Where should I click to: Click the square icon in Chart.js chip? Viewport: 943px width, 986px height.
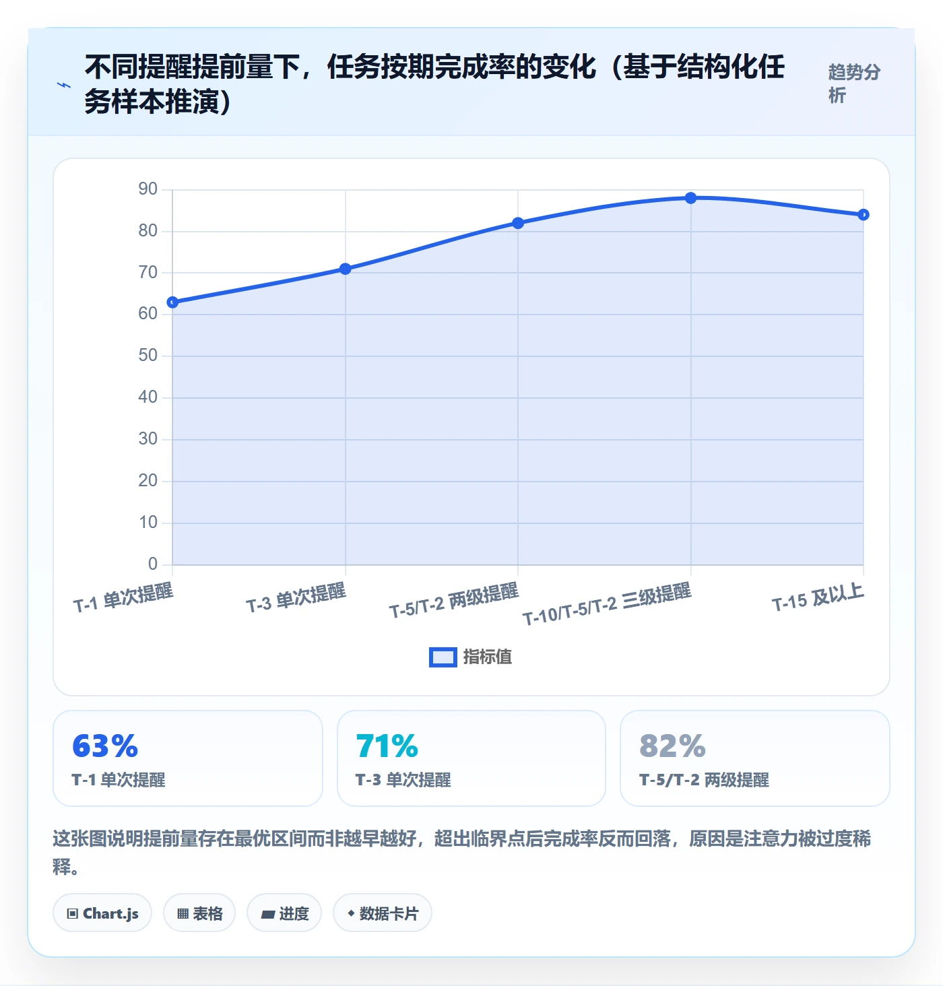73,914
